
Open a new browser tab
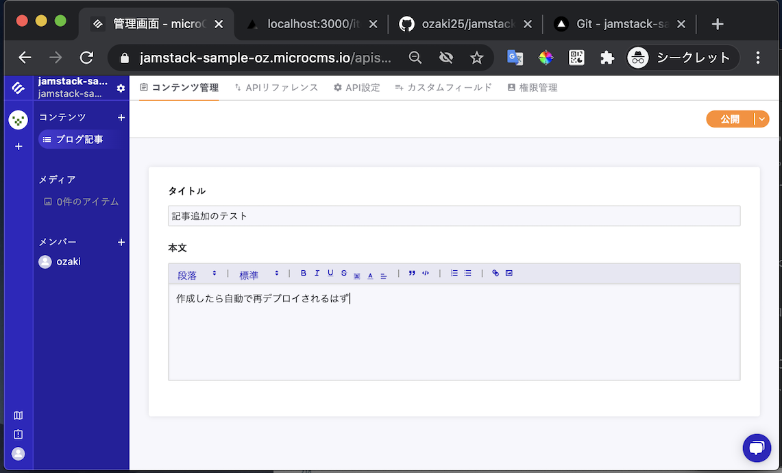[x=717, y=24]
